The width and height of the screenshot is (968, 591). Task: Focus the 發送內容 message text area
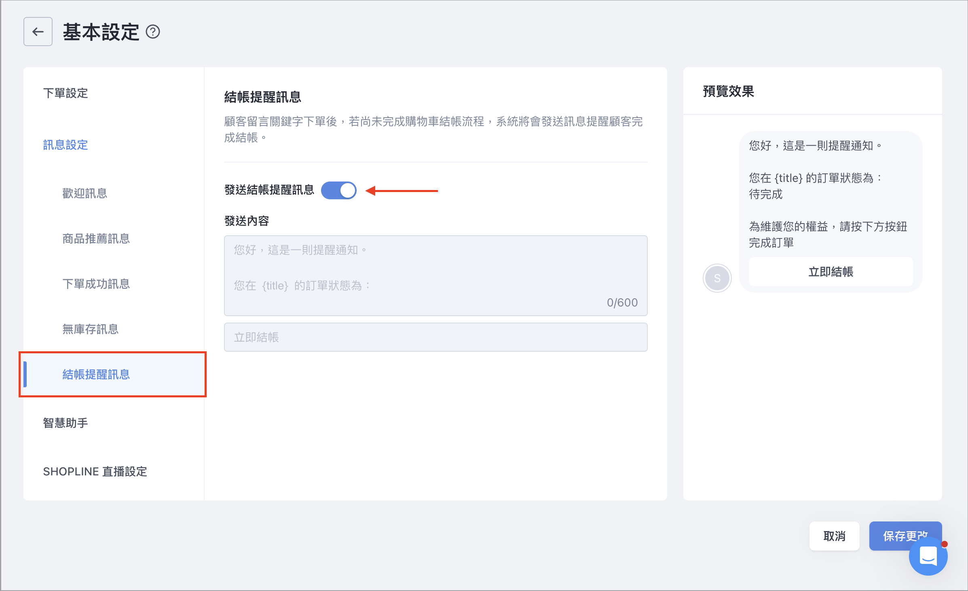click(x=436, y=276)
